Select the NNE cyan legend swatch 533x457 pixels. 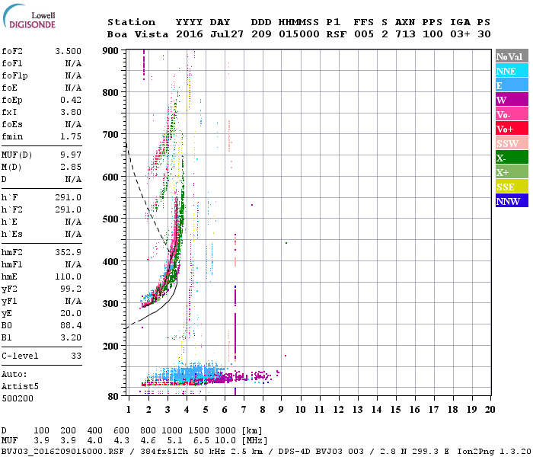click(x=512, y=71)
